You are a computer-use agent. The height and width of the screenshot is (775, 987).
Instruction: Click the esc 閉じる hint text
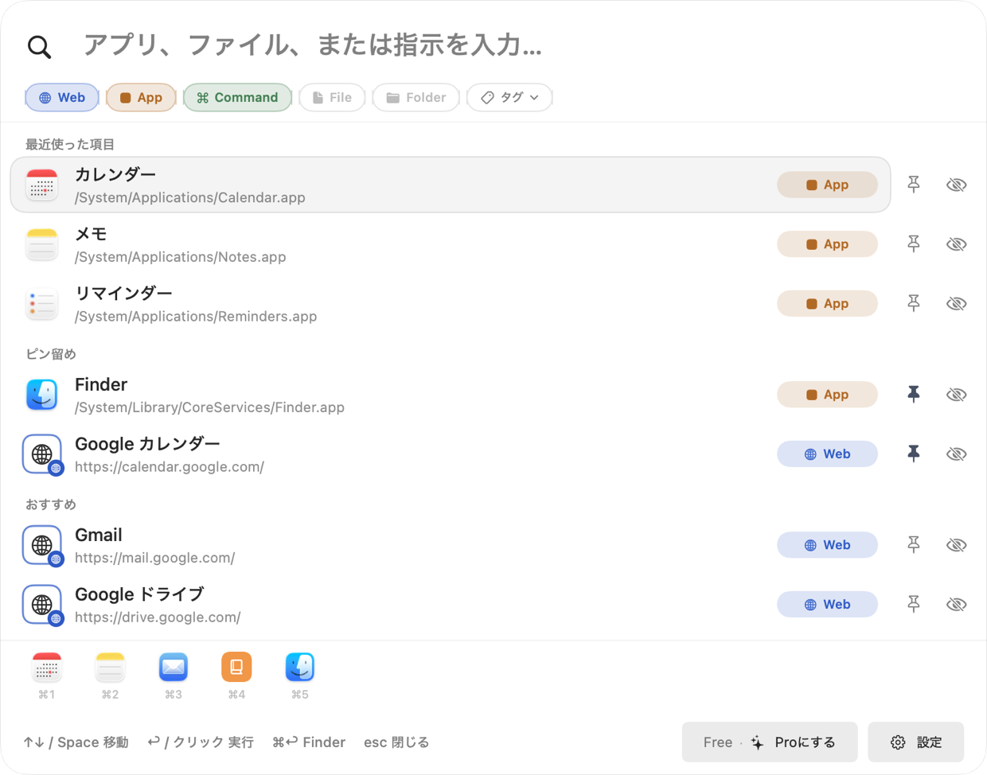396,742
